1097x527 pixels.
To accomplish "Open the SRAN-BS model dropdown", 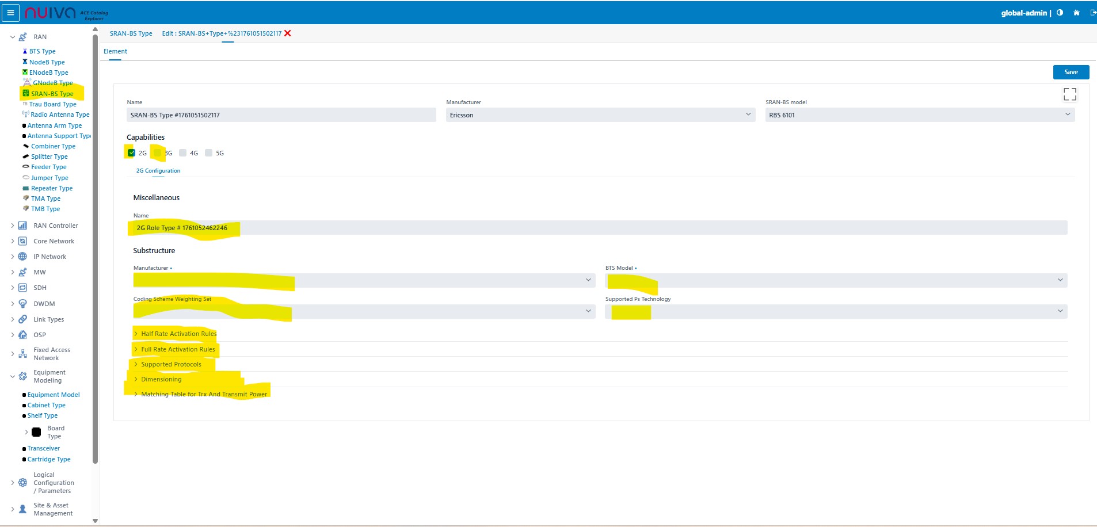I will point(919,115).
